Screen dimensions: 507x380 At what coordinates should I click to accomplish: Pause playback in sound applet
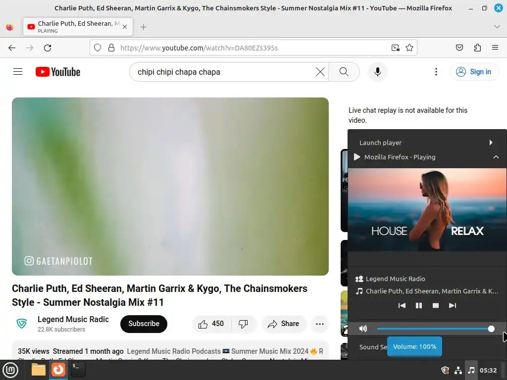(x=419, y=305)
